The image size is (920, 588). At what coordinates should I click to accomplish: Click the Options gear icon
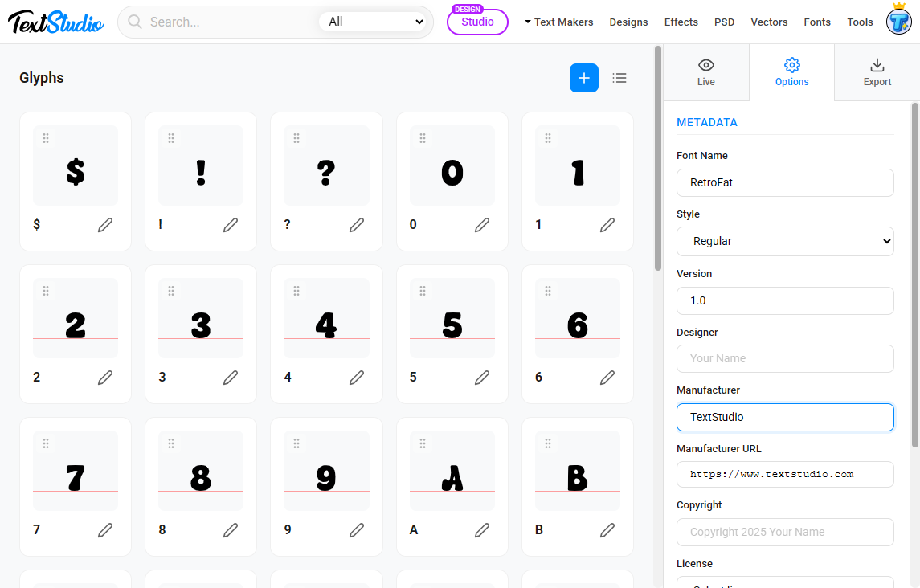pyautogui.click(x=791, y=65)
